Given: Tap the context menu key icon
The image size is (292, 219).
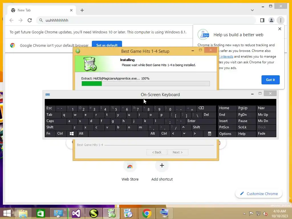Looking at the screenshot, I should (x=210, y=133).
